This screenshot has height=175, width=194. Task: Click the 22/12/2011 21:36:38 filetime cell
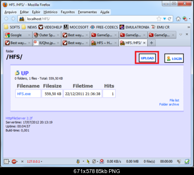[x=83, y=94]
